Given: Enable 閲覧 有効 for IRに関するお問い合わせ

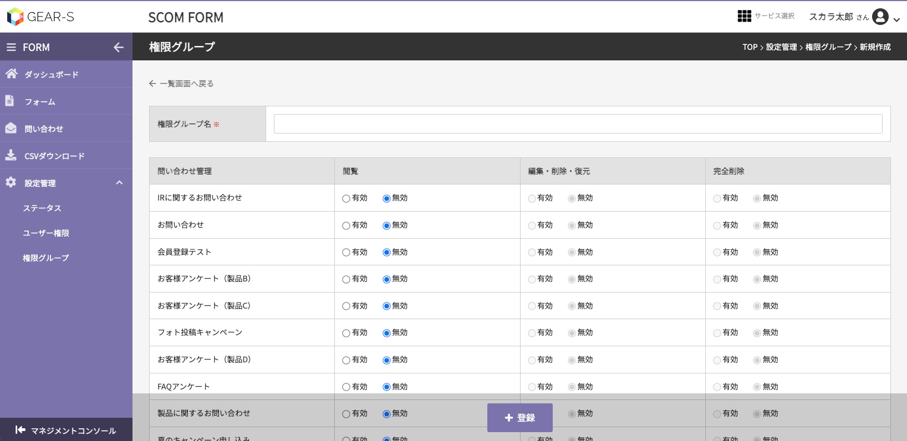Looking at the screenshot, I should [346, 198].
